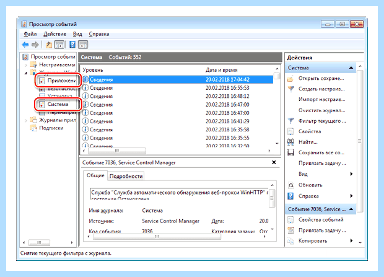Screen dimensions: 384x277
Task: Click the Копировать icon
Action: 290,241
